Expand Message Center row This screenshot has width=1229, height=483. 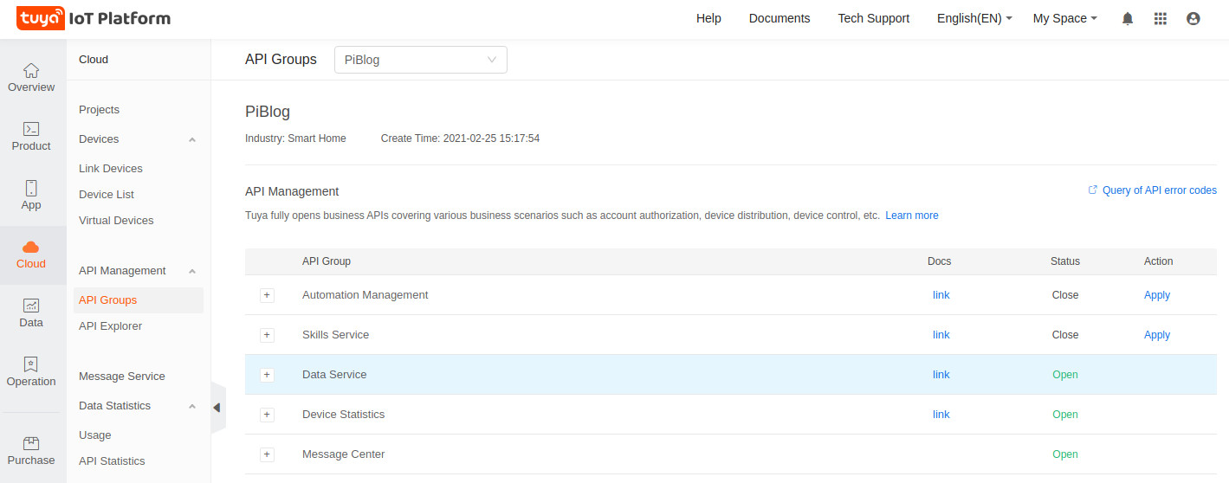pos(267,454)
